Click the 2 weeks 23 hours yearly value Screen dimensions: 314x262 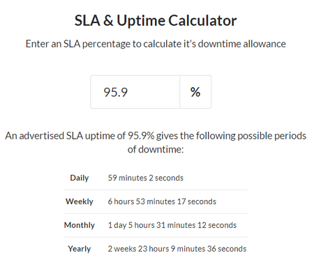[177, 249]
